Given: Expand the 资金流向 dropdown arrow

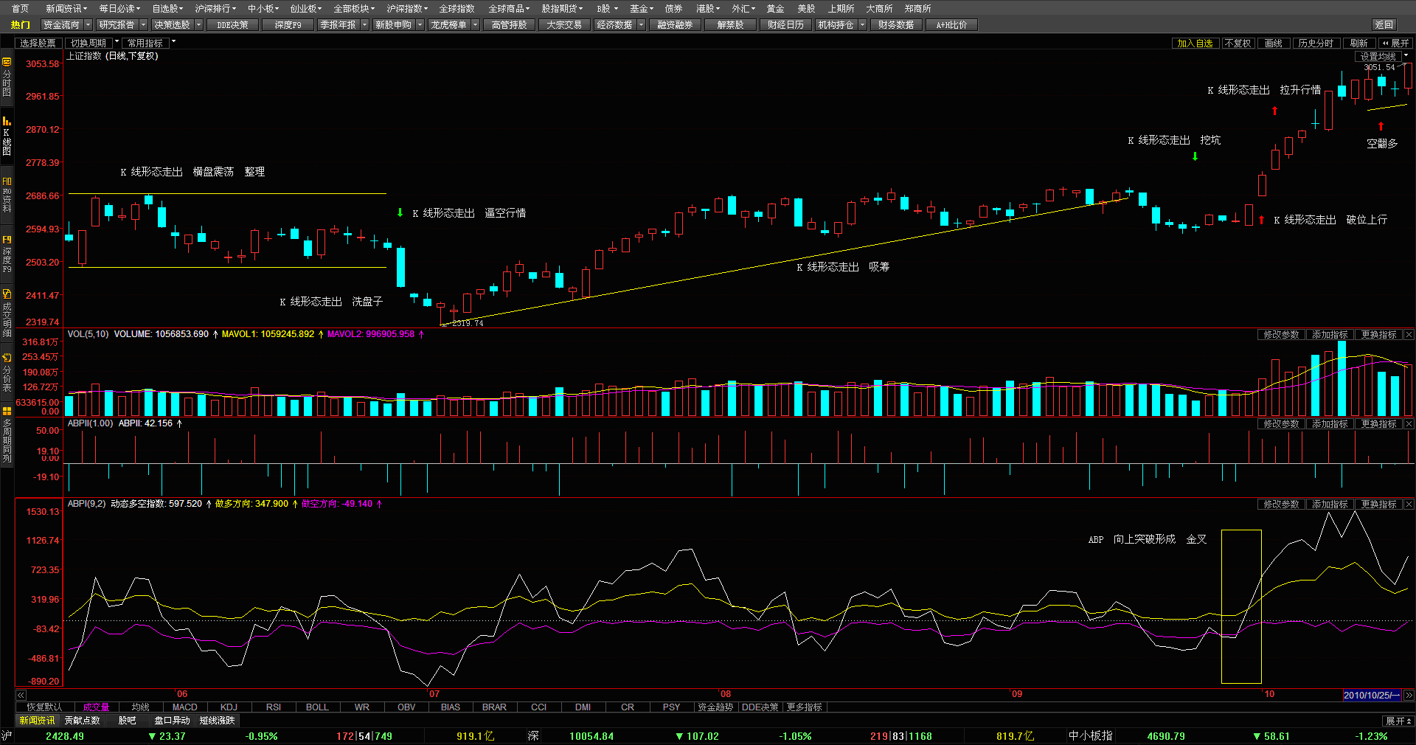Looking at the screenshot, I should point(88,25).
